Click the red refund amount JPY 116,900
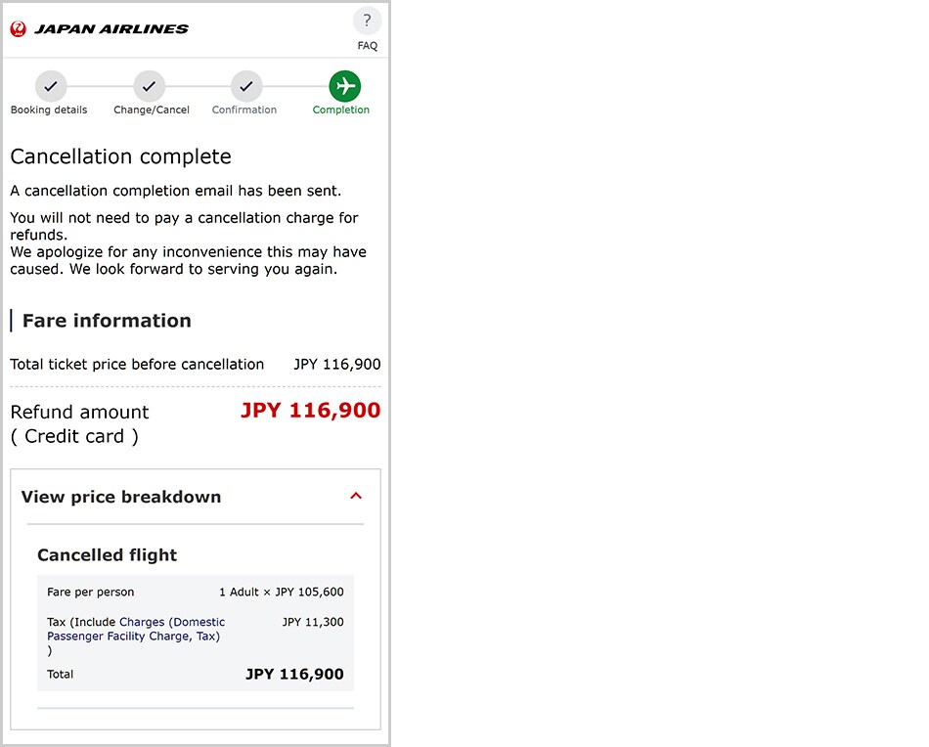Screen dimensions: 929x747 click(310, 411)
